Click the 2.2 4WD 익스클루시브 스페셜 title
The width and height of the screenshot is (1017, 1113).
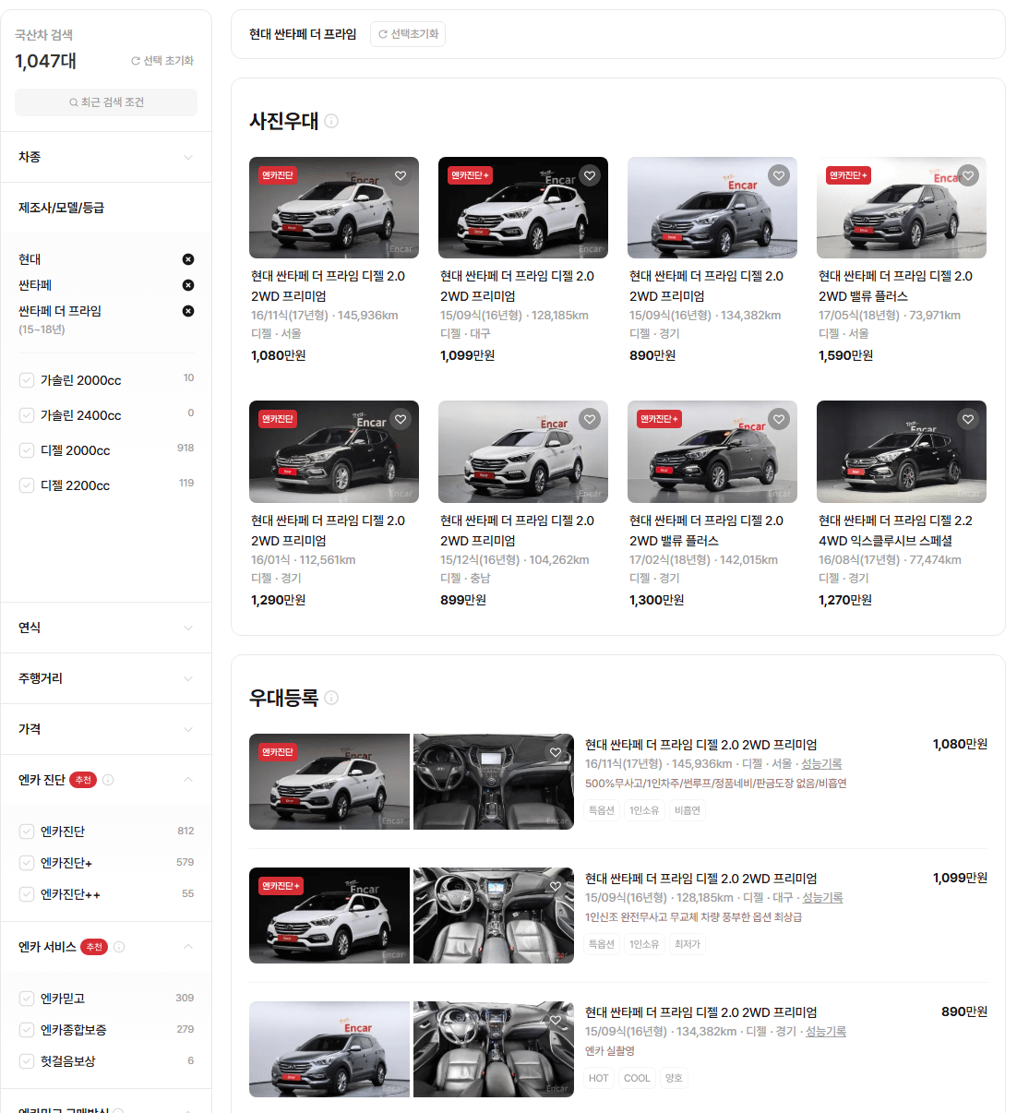(895, 531)
